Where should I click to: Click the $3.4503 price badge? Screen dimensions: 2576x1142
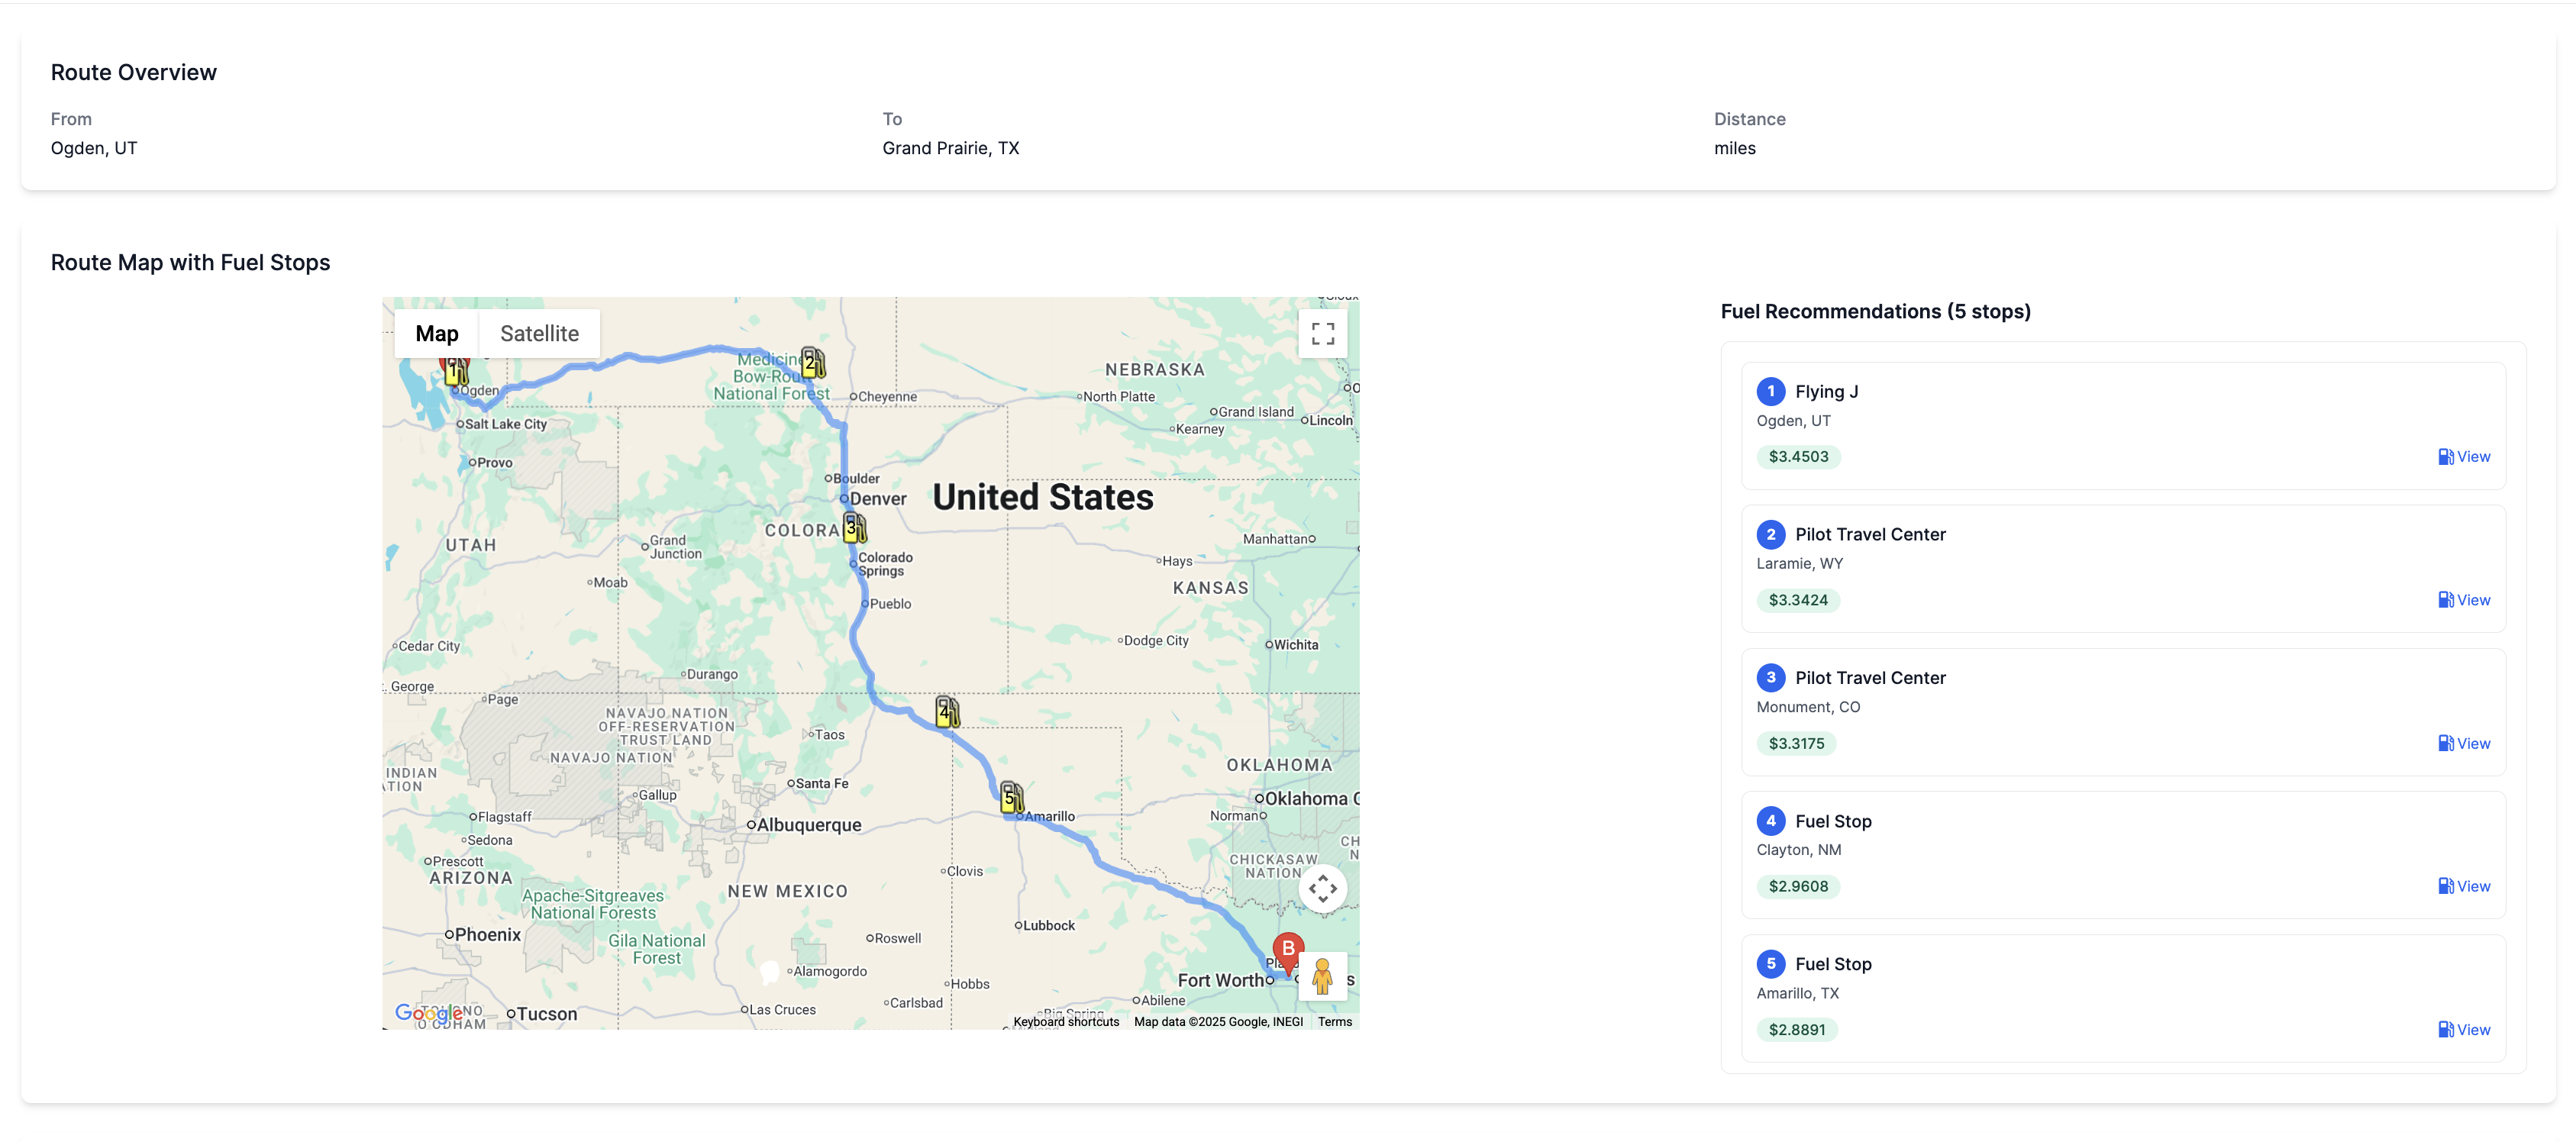(1798, 457)
